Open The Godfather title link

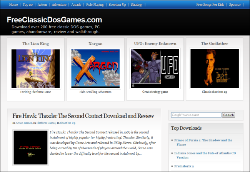[215, 43]
